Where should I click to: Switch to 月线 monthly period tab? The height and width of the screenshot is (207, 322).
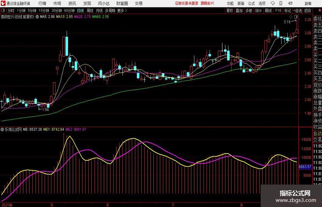(x=99, y=11)
